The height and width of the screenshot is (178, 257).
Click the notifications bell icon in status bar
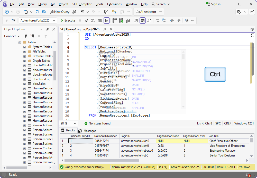point(248,175)
